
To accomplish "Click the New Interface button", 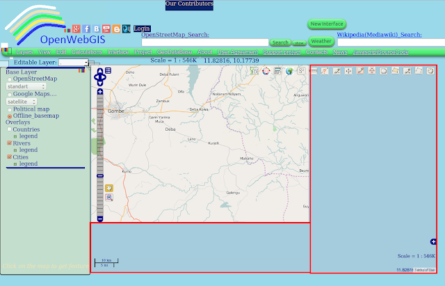I will tap(327, 24).
